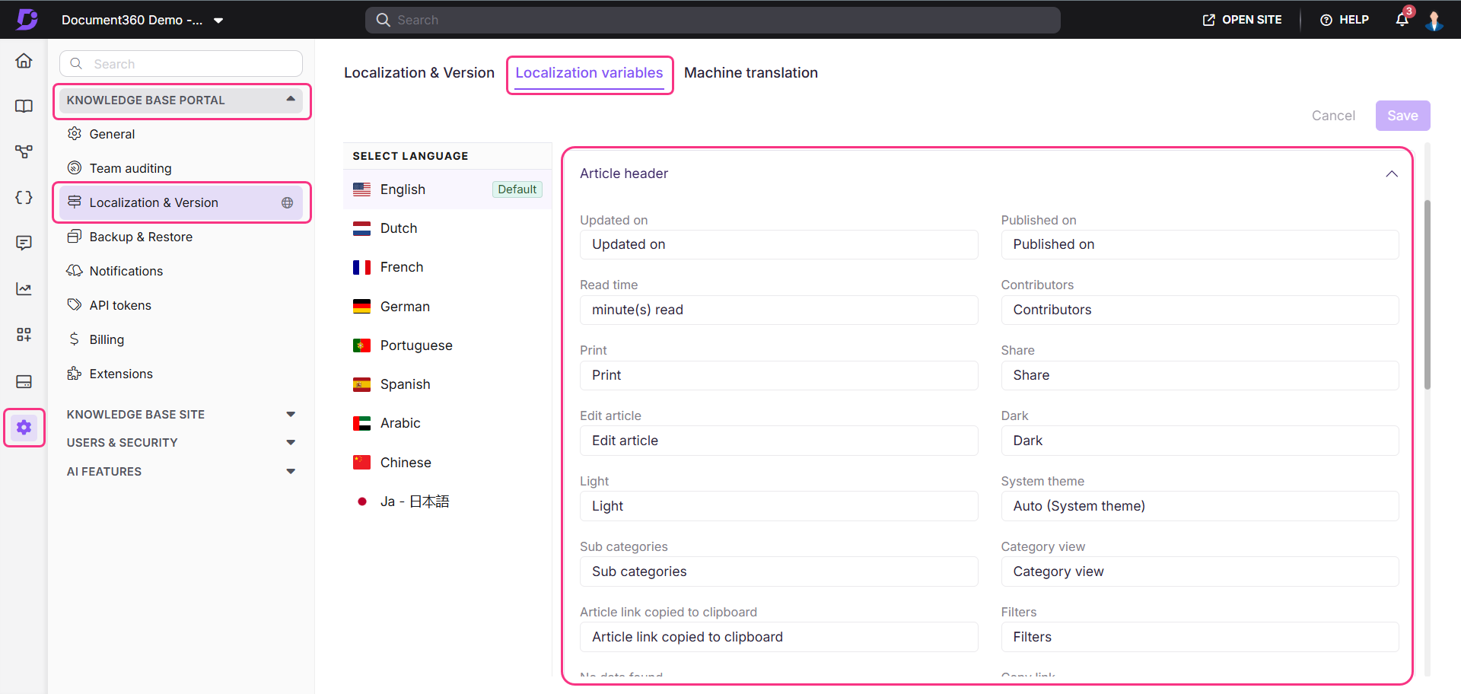This screenshot has height=694, width=1461.
Task: Open the API documentation braces icon
Action: (24, 198)
